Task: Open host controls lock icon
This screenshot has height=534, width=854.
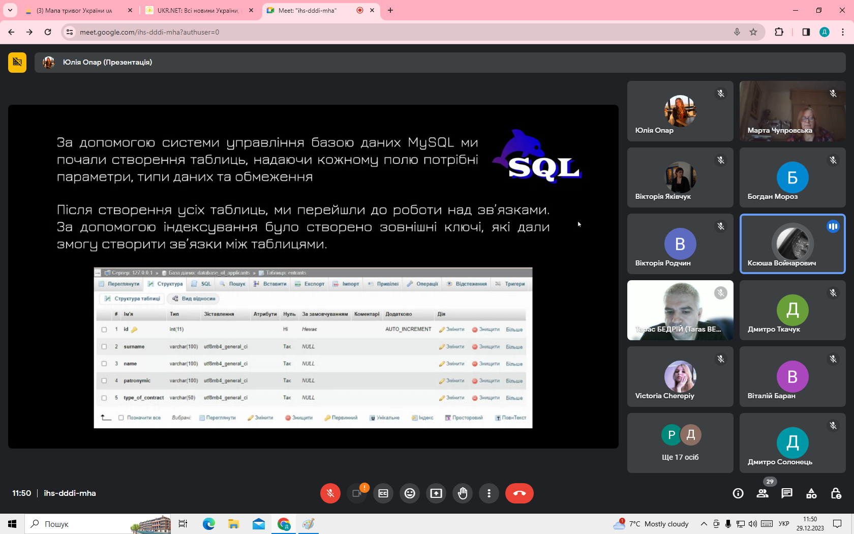Action: [x=836, y=493]
